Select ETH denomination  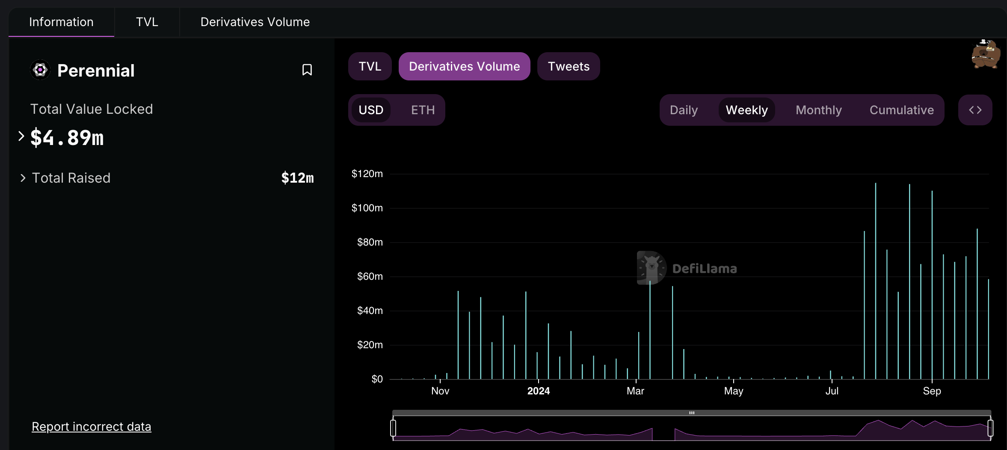click(x=423, y=110)
